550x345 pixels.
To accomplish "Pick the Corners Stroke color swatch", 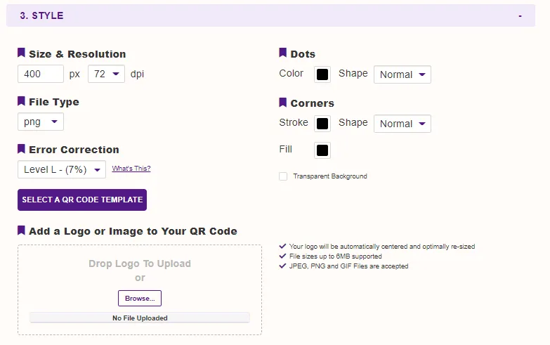I will (x=322, y=124).
